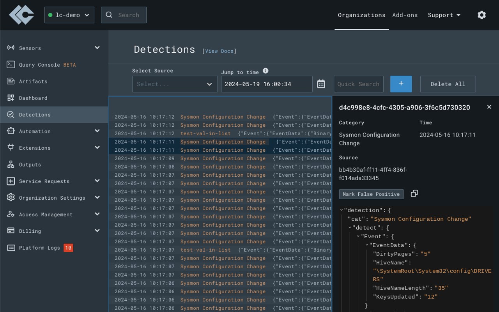
Task: Open the Select Source dropdown
Action: click(175, 84)
